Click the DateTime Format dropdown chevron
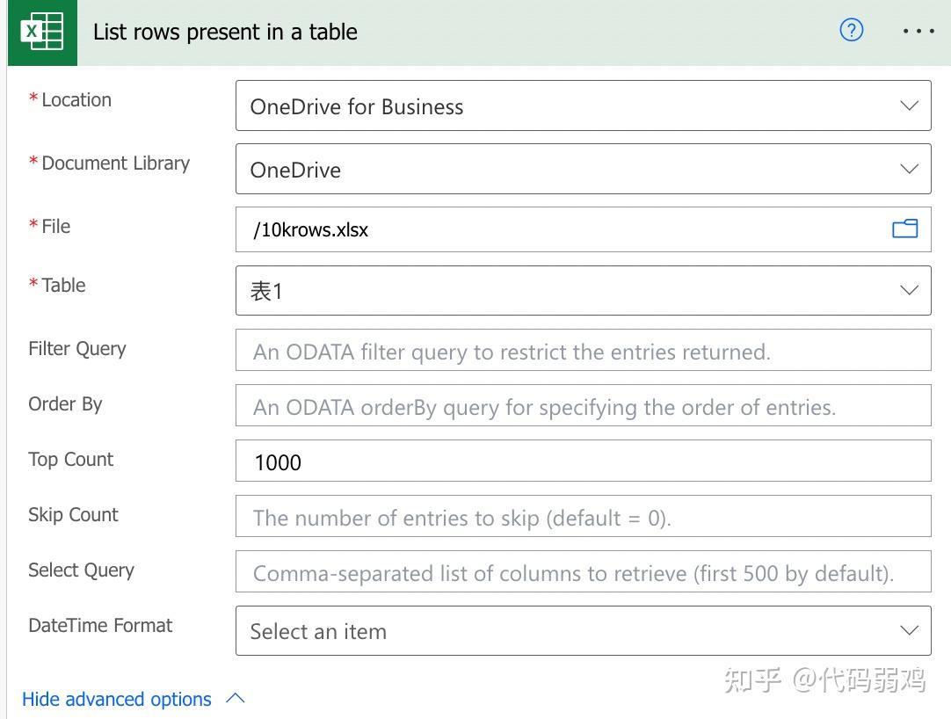Viewport: 951px width, 719px height. point(910,630)
